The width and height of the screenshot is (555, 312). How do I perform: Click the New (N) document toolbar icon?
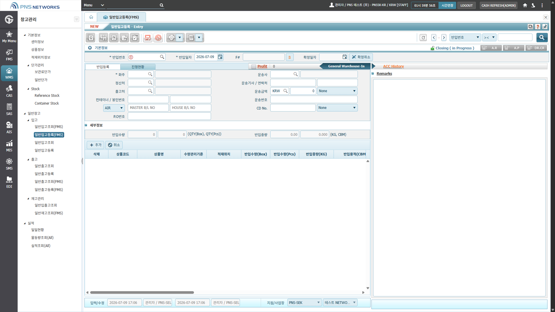click(x=114, y=38)
